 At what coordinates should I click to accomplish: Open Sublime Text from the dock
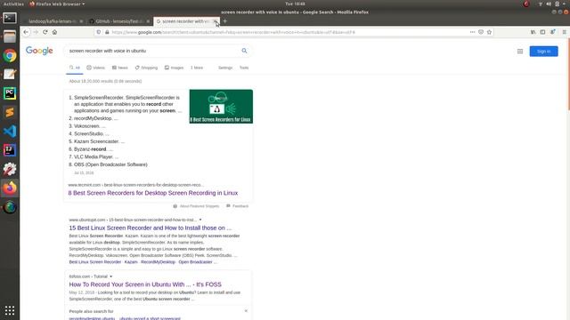[10, 112]
